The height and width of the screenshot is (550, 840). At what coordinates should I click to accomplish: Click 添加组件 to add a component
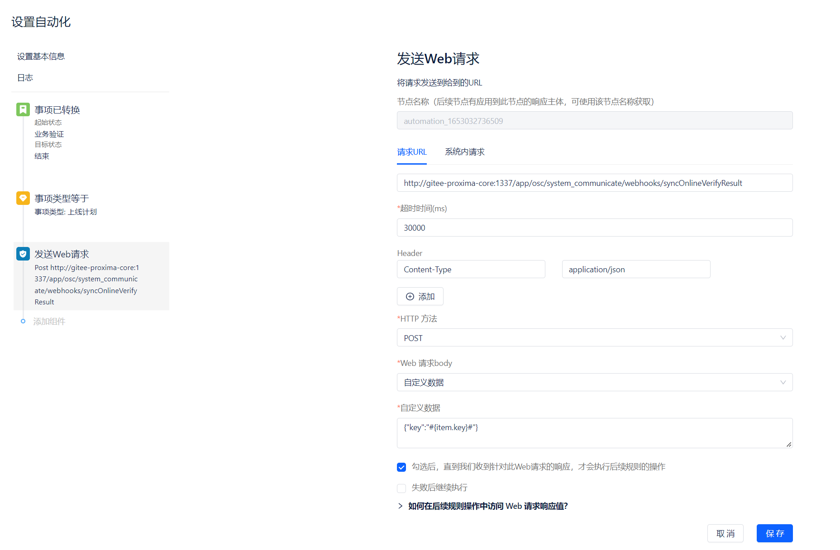coord(49,321)
